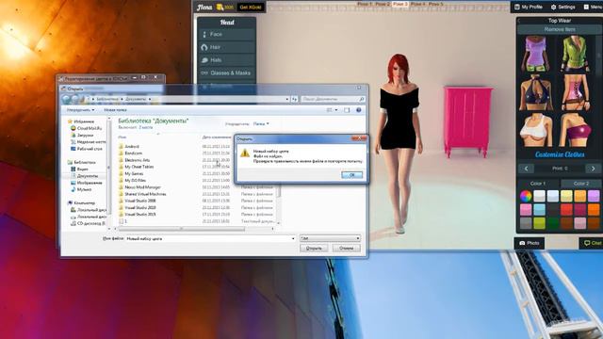
Task: Click OK in the file-not-found warning
Action: pos(351,175)
